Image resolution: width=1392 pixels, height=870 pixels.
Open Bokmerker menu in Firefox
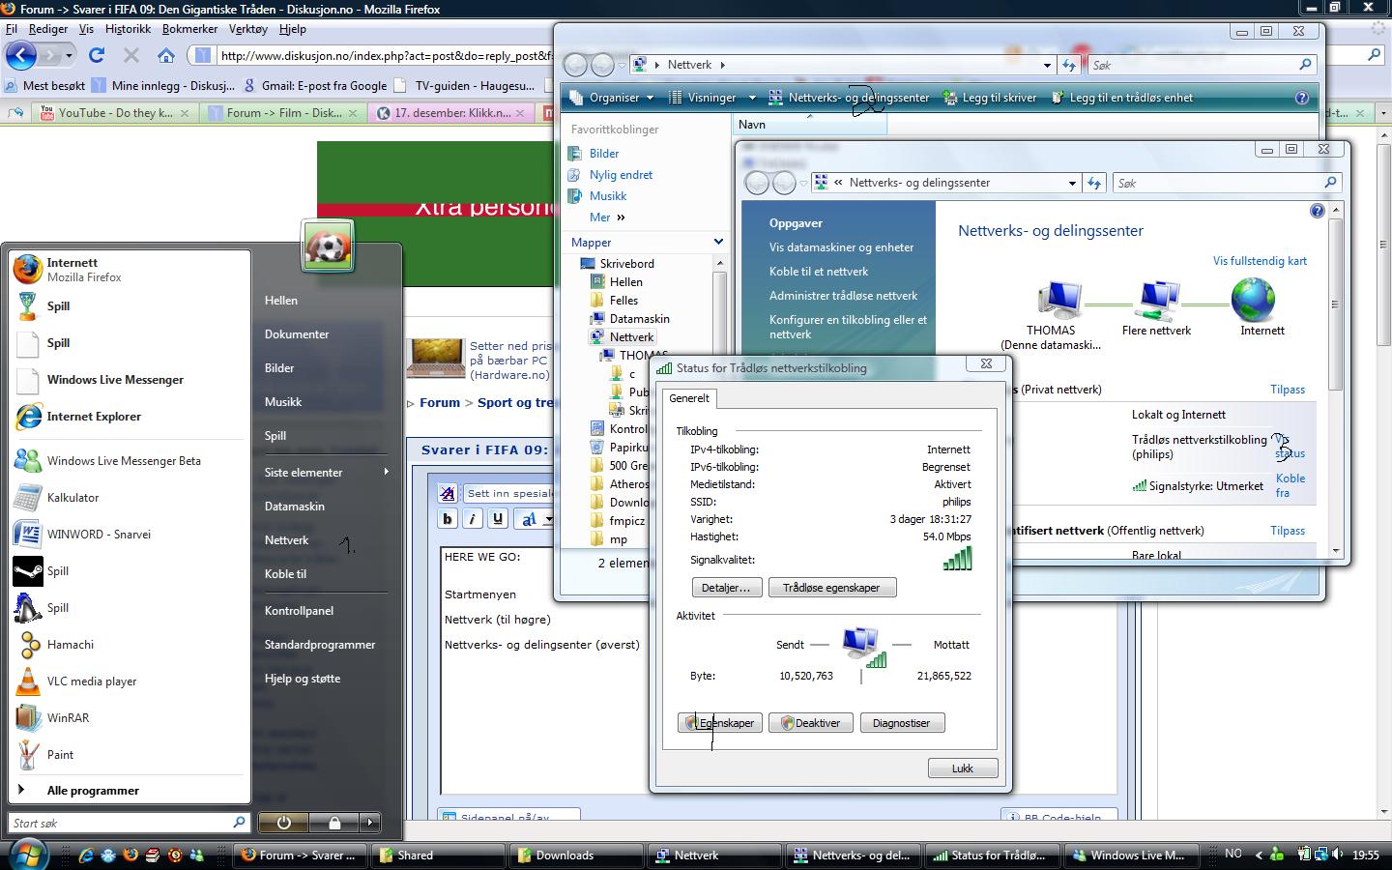click(189, 29)
